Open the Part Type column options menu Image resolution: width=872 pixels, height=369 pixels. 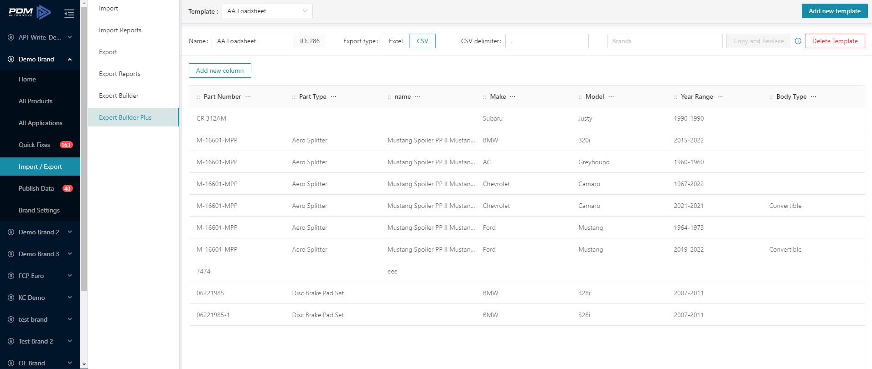[x=333, y=96]
